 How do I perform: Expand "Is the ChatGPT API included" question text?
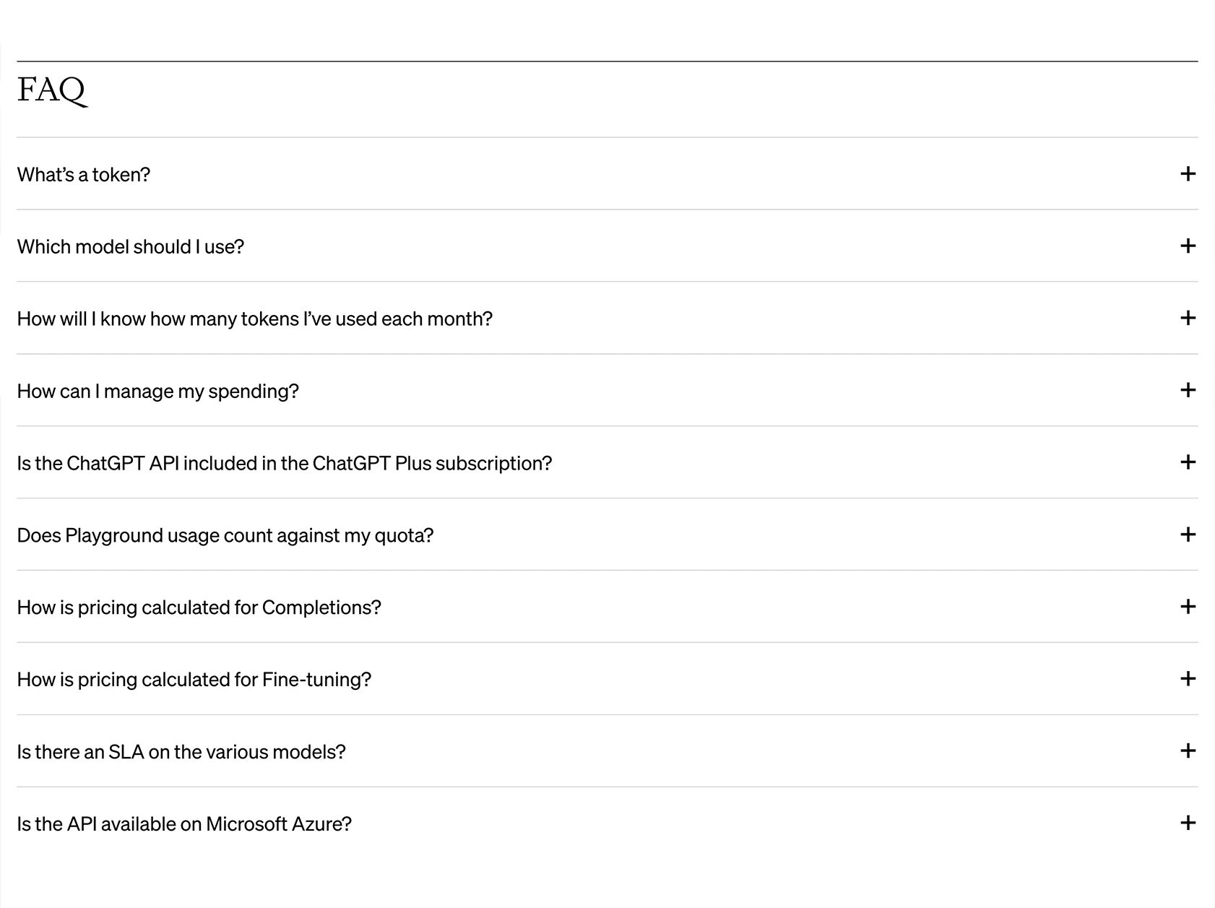[x=285, y=464]
